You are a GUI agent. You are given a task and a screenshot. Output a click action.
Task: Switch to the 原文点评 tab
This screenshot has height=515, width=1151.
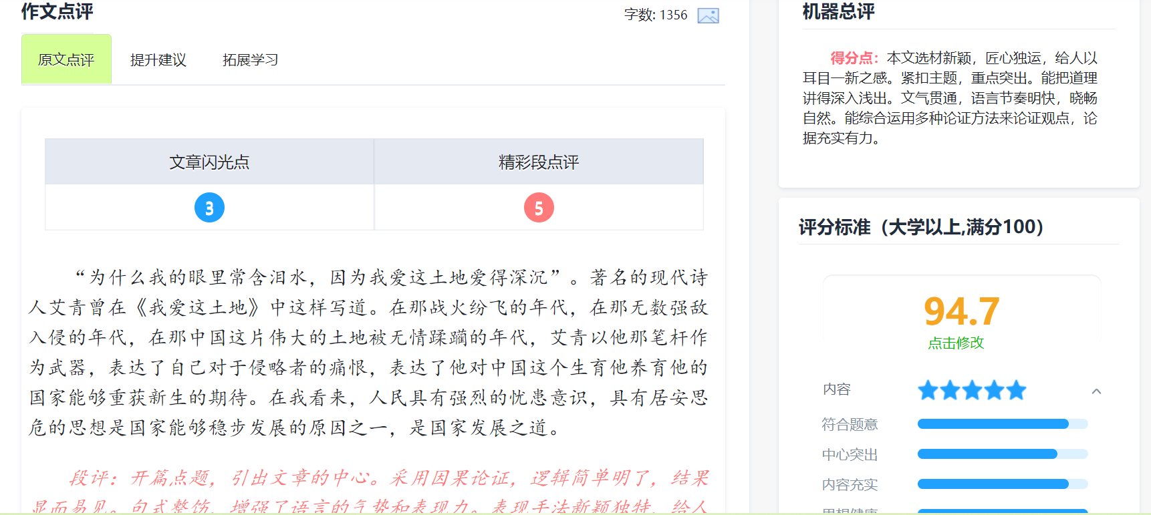(66, 60)
